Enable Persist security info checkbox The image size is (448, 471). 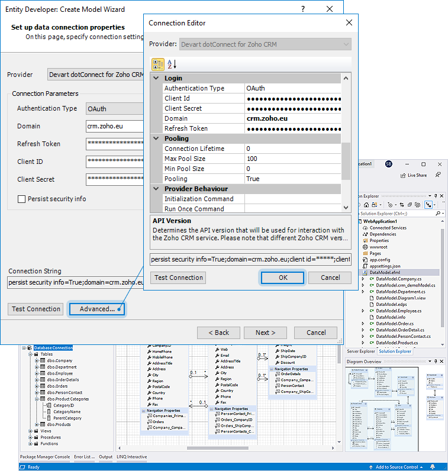click(21, 199)
